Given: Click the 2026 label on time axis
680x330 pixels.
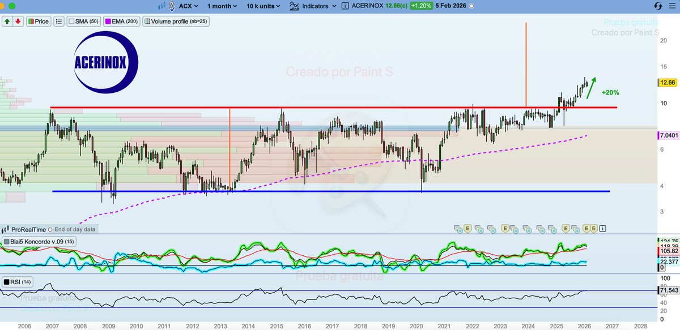Looking at the screenshot, I should coord(584,326).
